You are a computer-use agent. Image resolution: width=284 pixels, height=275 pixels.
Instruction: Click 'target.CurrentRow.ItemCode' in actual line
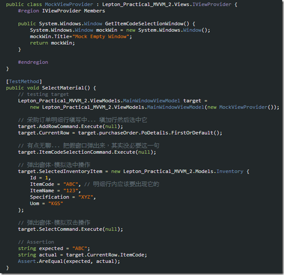coord(105,255)
